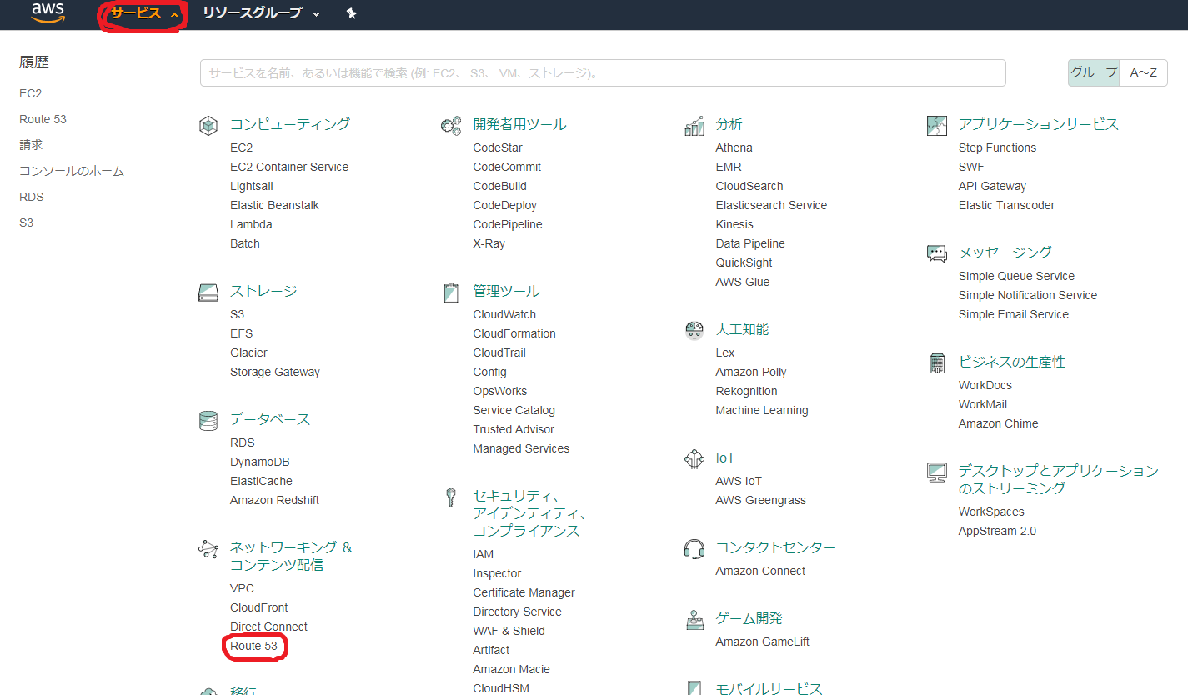Switch view to A〜Z listing
This screenshot has width=1188, height=695.
1143,72
